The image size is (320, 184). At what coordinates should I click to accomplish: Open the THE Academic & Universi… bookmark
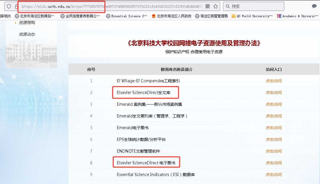click(297, 16)
